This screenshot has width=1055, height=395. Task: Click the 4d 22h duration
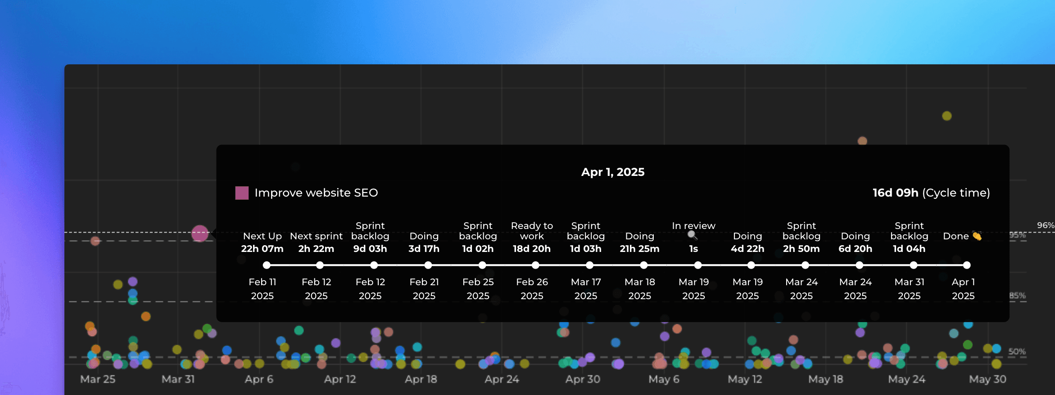[x=747, y=249]
